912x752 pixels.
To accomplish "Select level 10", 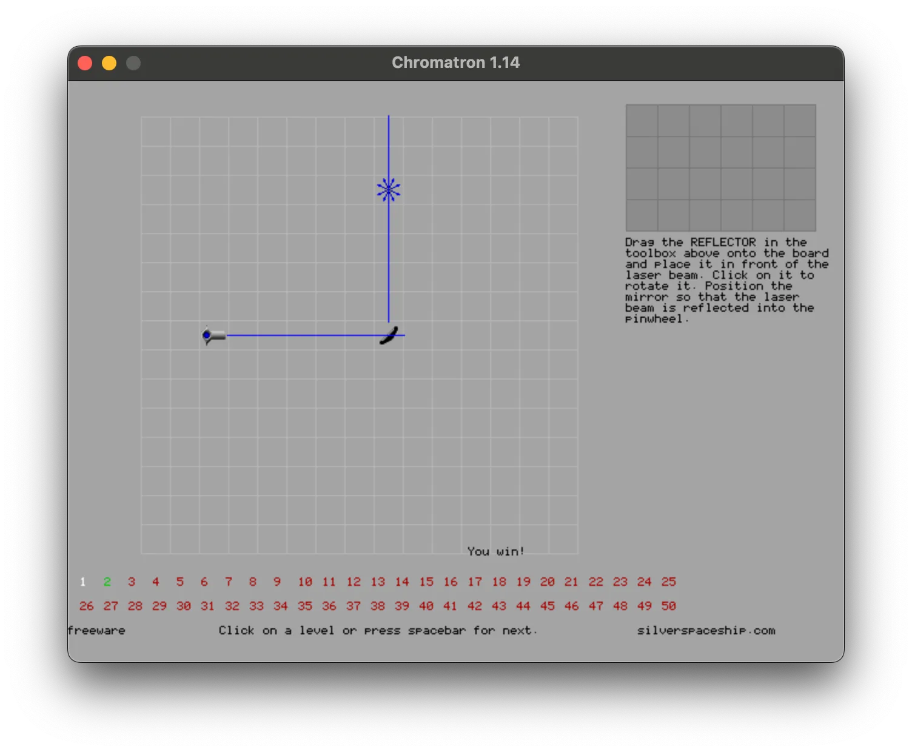I will coord(305,582).
